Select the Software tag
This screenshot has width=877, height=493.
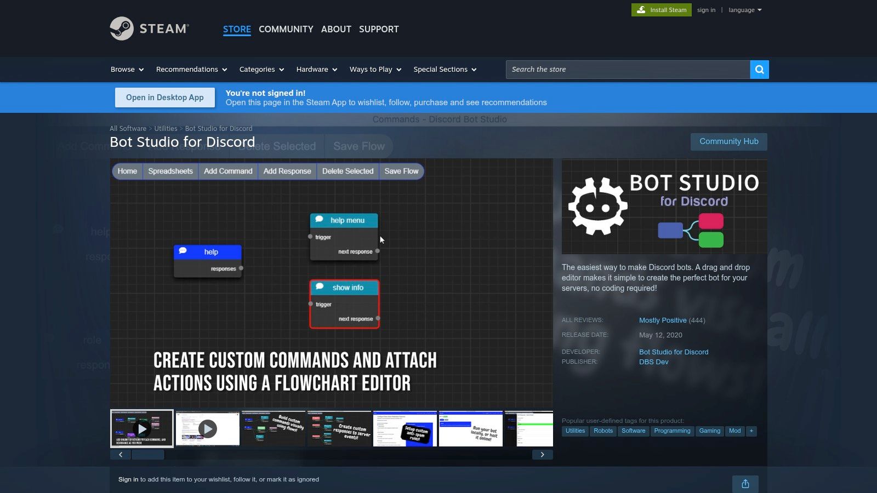click(633, 431)
